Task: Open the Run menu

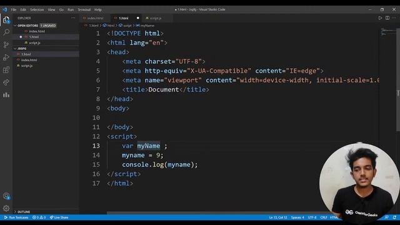Action: tap(71, 10)
